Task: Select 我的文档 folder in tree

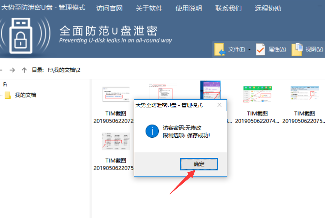Action: pos(25,95)
